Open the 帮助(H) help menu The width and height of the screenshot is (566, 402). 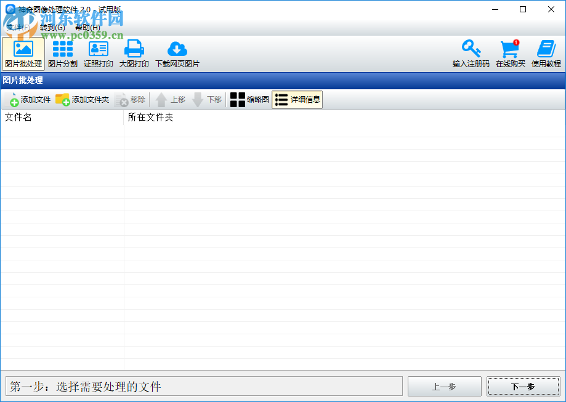(88, 28)
